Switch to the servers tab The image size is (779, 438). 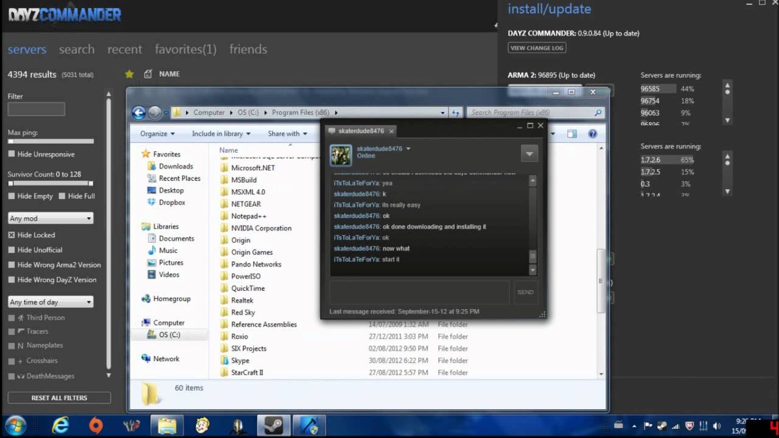[27, 49]
